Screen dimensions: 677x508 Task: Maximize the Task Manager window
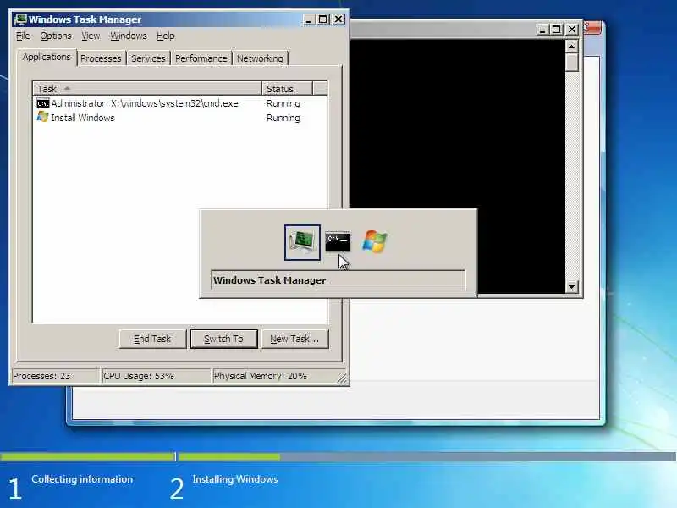click(323, 19)
